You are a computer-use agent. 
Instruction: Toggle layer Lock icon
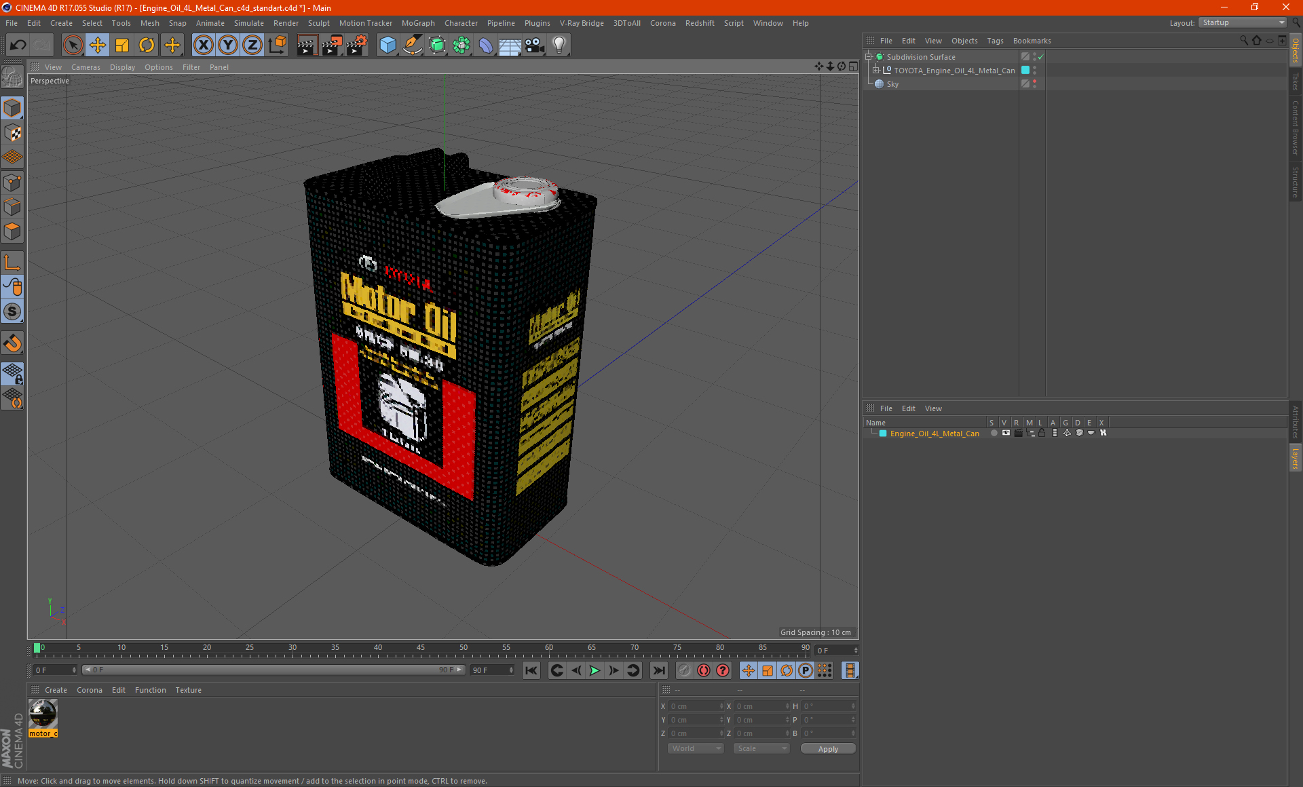click(x=1042, y=433)
